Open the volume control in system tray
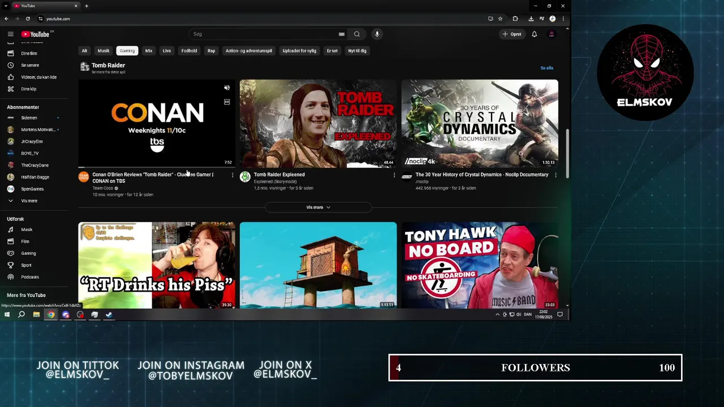The width and height of the screenshot is (724, 407). (x=519, y=314)
